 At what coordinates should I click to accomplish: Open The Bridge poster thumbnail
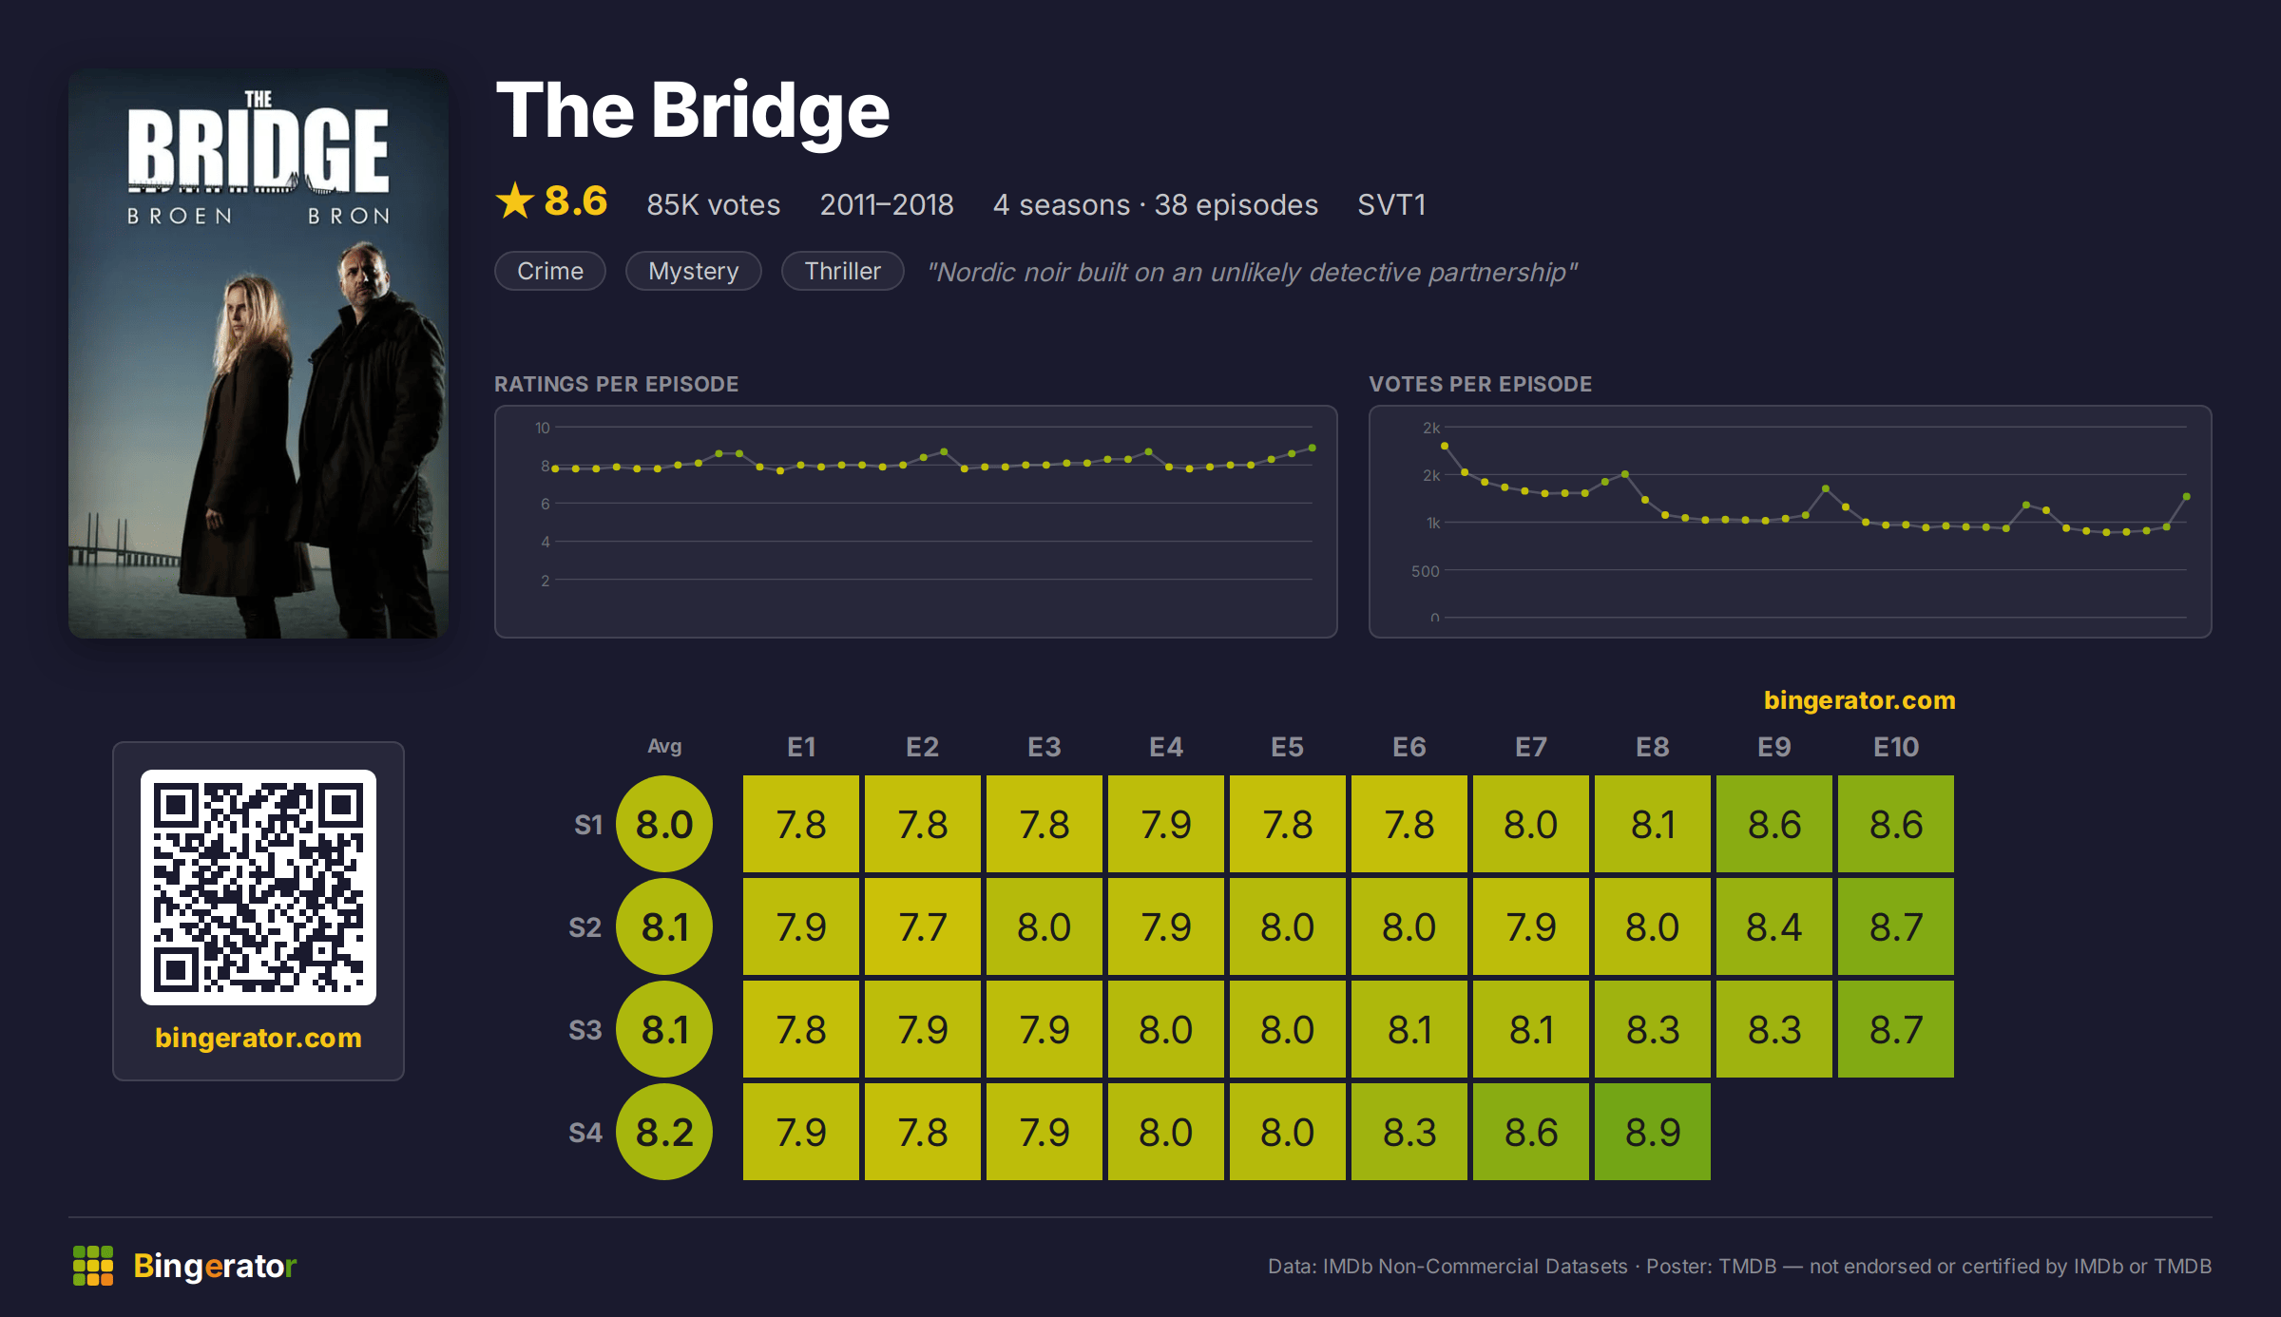[x=259, y=353]
